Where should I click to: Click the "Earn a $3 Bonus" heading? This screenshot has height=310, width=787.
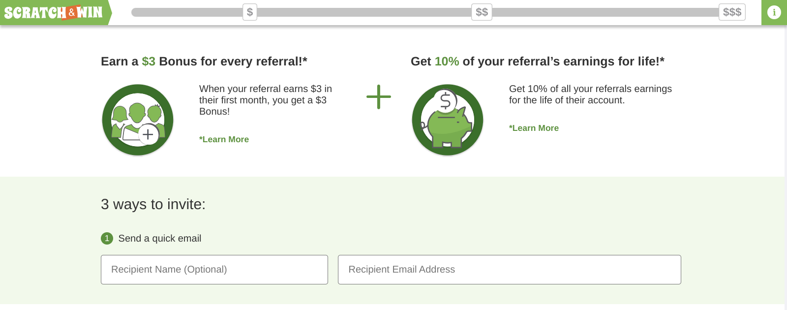click(204, 62)
